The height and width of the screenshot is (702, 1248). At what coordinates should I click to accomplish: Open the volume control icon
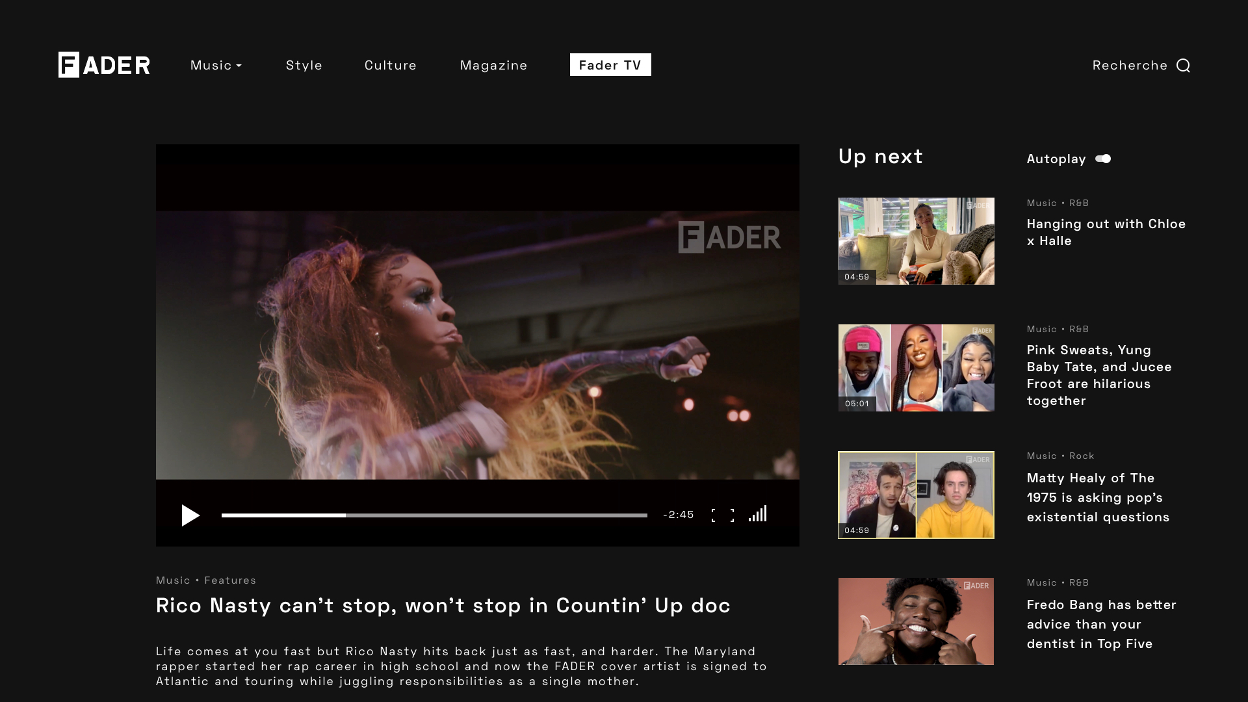(758, 513)
